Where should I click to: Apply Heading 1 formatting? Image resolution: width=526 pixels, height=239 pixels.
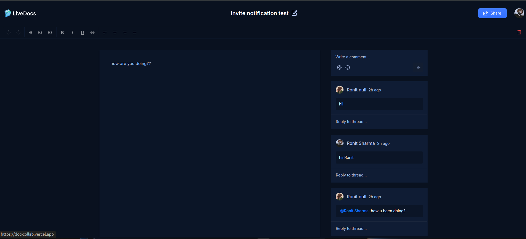tap(30, 32)
